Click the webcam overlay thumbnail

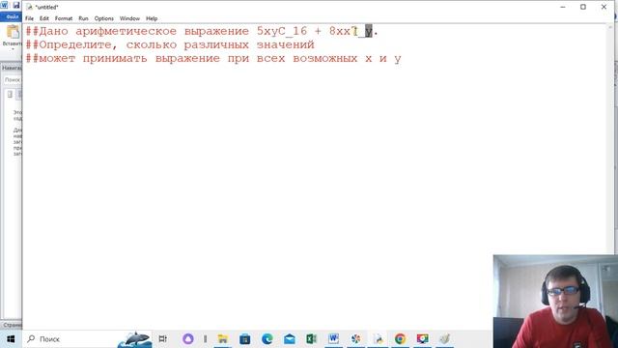(x=555, y=302)
